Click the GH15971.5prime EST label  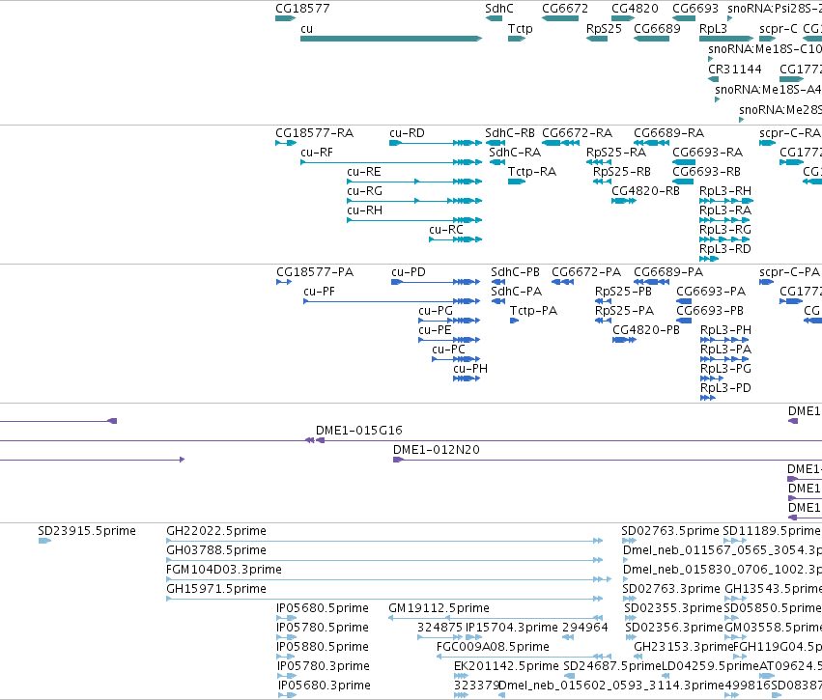216,589
